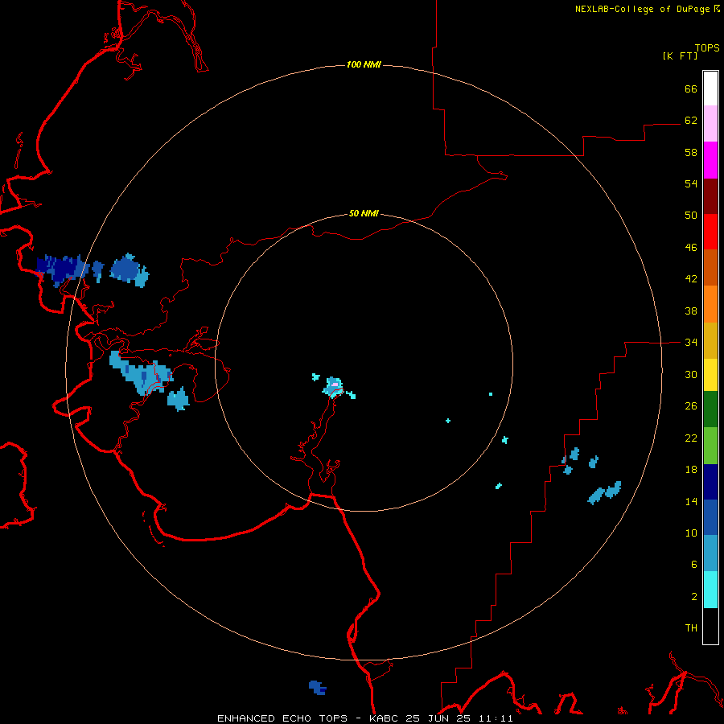Click the Enhanced Echo Tops KABC caption
Viewport: 724px width, 724px height.
click(364, 718)
